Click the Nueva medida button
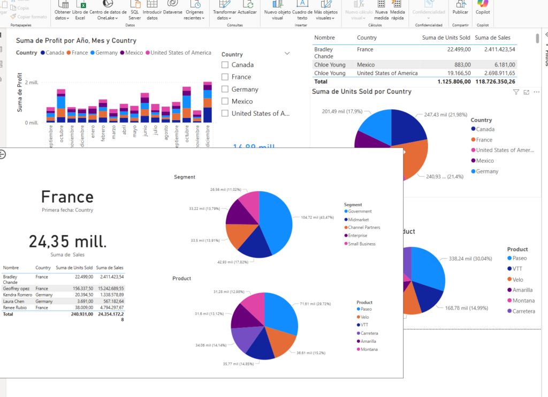Viewport: 548px width, 397px height. [x=382, y=8]
